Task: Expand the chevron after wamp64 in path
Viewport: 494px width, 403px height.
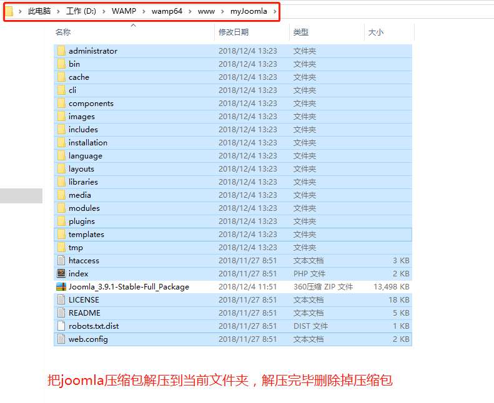Action: coord(190,12)
